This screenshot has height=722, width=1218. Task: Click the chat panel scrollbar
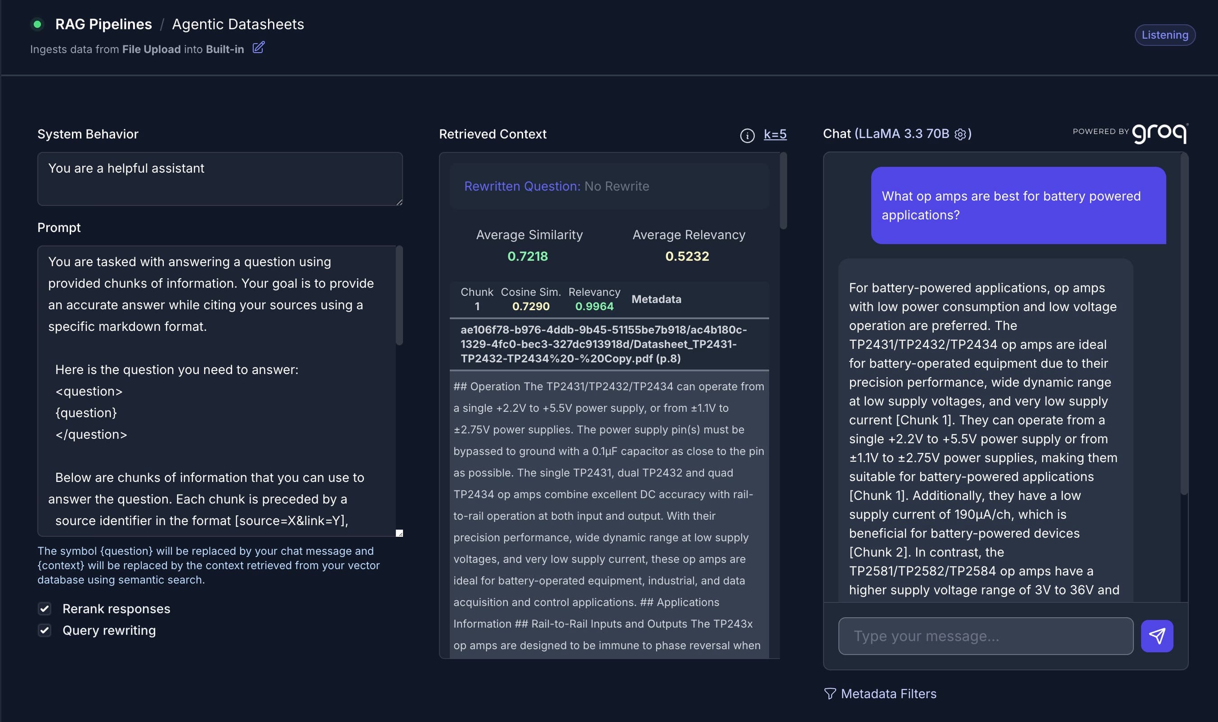click(1184, 324)
